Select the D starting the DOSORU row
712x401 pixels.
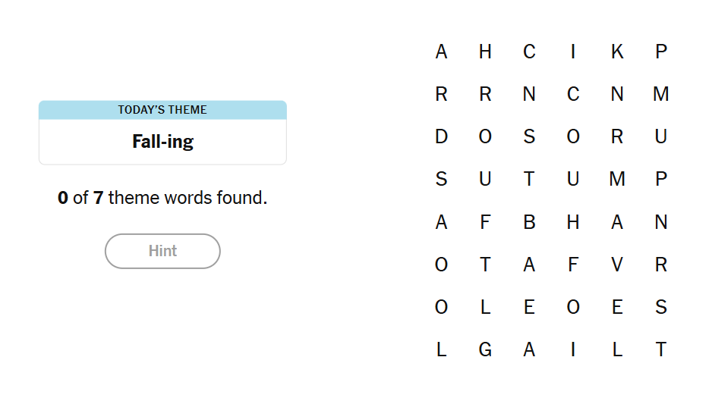coord(441,136)
